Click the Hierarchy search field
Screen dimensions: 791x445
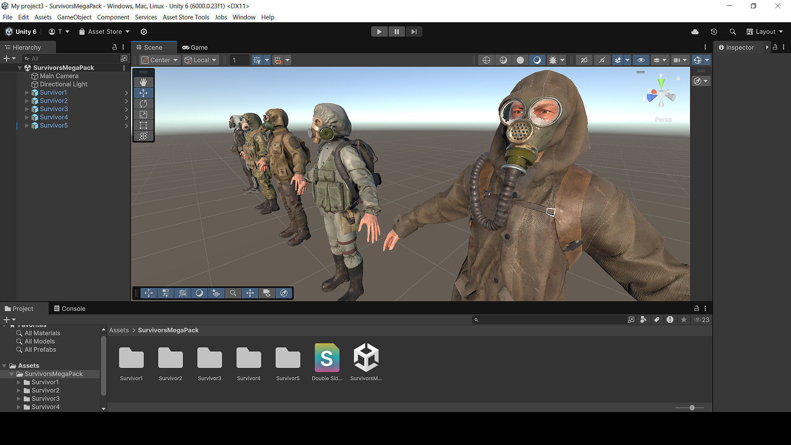[x=72, y=59]
